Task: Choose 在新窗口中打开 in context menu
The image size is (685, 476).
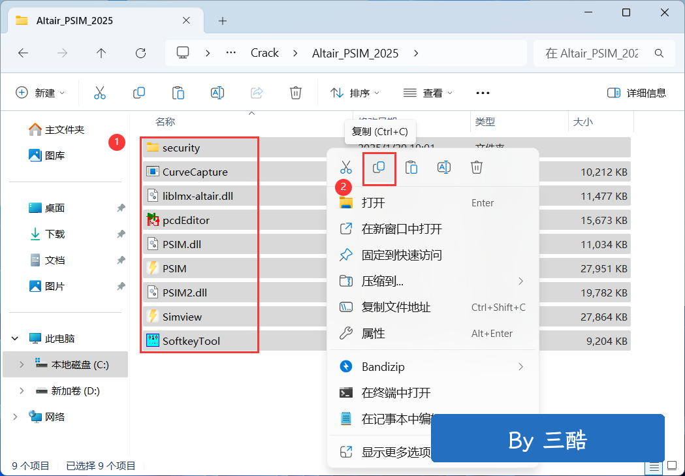Action: (432, 229)
